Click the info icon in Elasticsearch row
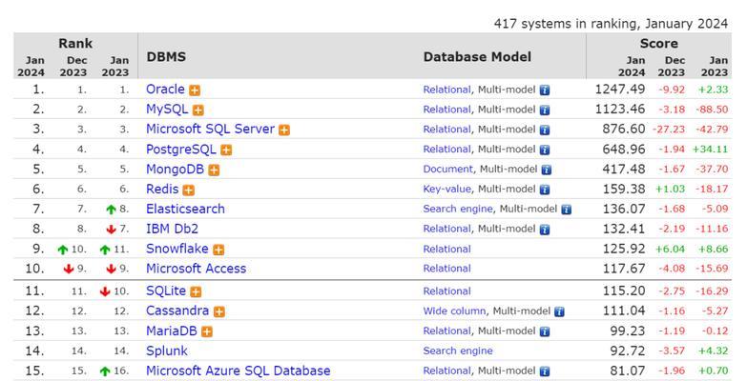 click(566, 210)
